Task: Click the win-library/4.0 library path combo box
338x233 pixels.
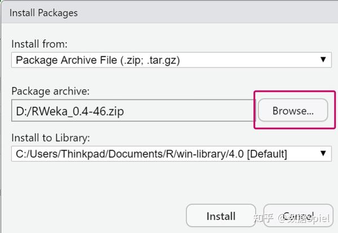Action: [163, 153]
